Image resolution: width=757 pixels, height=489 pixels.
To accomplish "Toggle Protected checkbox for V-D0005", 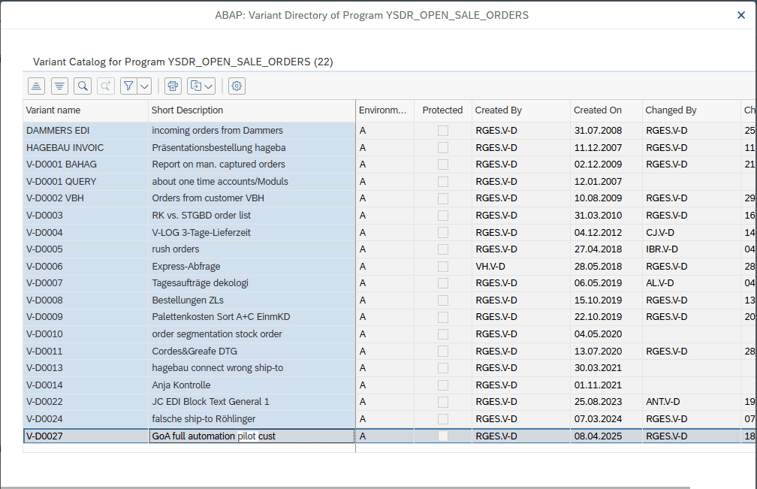I will 443,249.
